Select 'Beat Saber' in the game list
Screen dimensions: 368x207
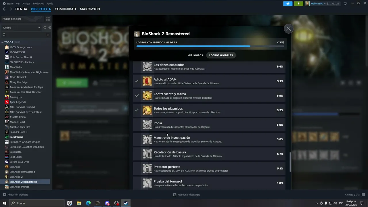click(x=16, y=157)
